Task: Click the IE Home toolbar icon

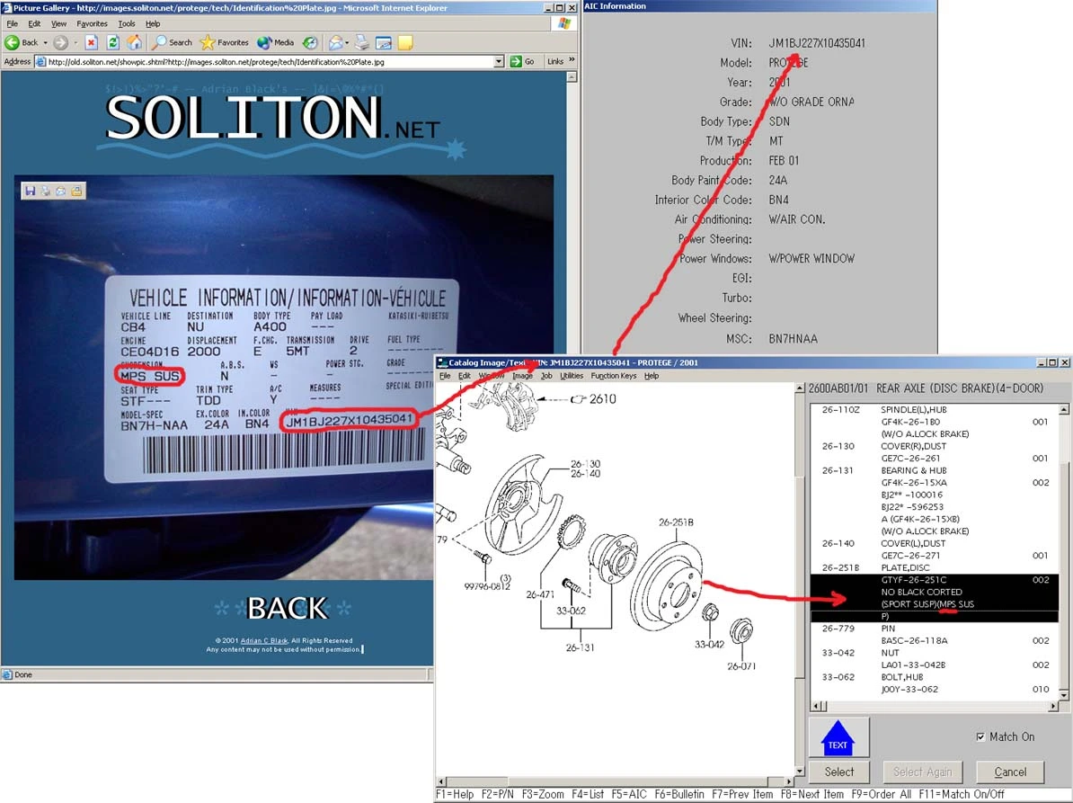Action: [134, 42]
